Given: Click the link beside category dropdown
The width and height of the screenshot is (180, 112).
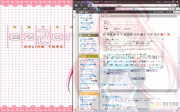Looking at the screenshot, I should [x=124, y=29].
